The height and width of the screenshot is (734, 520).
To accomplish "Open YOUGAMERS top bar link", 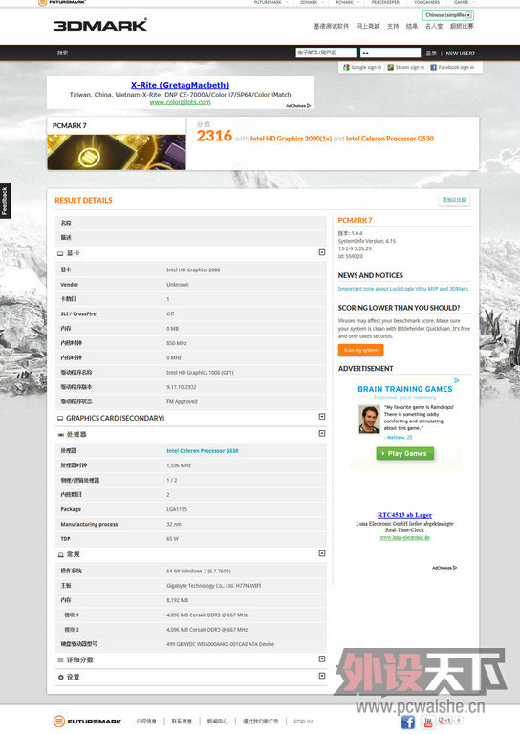I will tap(426, 2).
